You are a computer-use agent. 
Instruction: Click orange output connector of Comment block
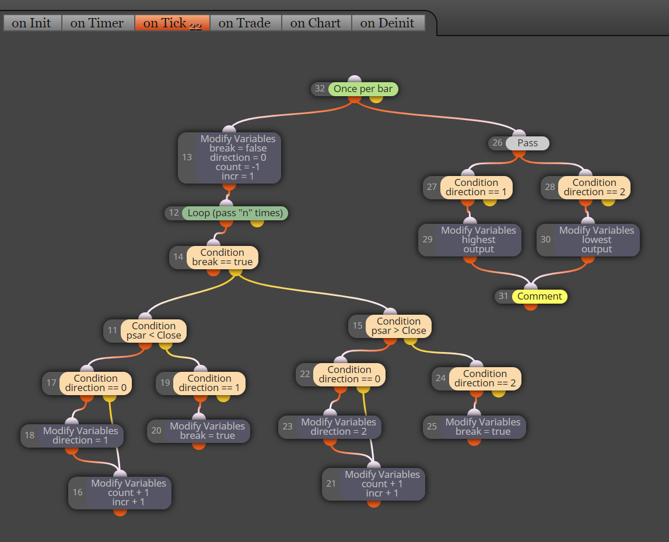coord(531,306)
